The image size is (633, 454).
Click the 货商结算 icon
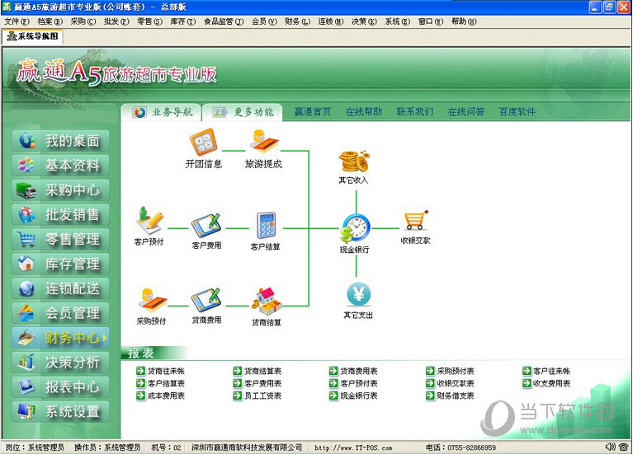(x=267, y=302)
